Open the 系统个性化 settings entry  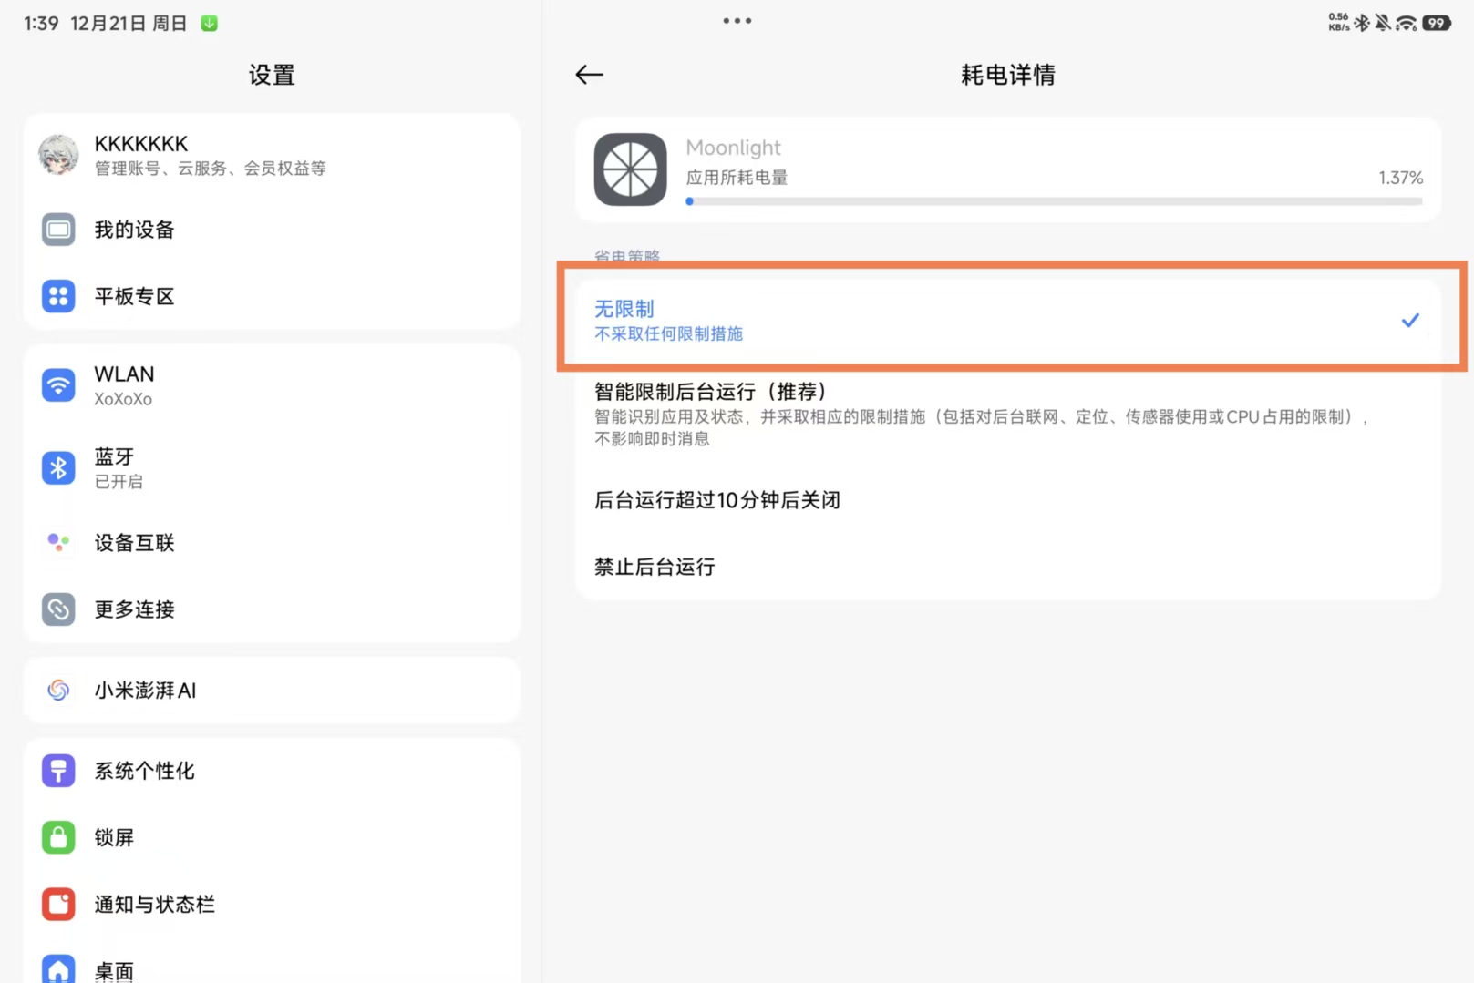(x=272, y=771)
